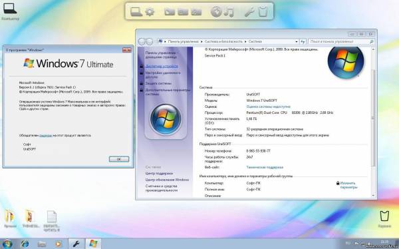399x249 pixels.
Task: Open System protection from the sidebar
Action: 158,83
